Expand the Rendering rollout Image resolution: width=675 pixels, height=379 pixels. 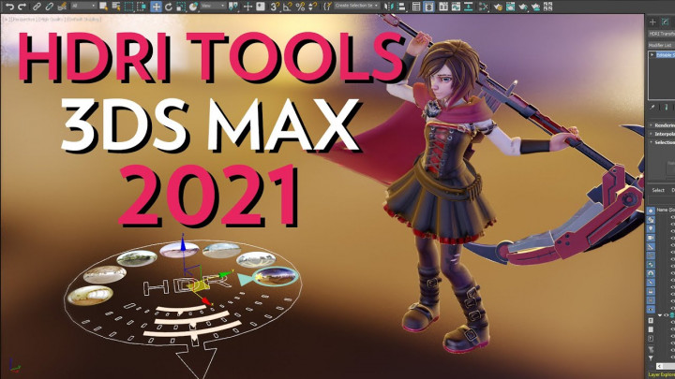tap(662, 125)
